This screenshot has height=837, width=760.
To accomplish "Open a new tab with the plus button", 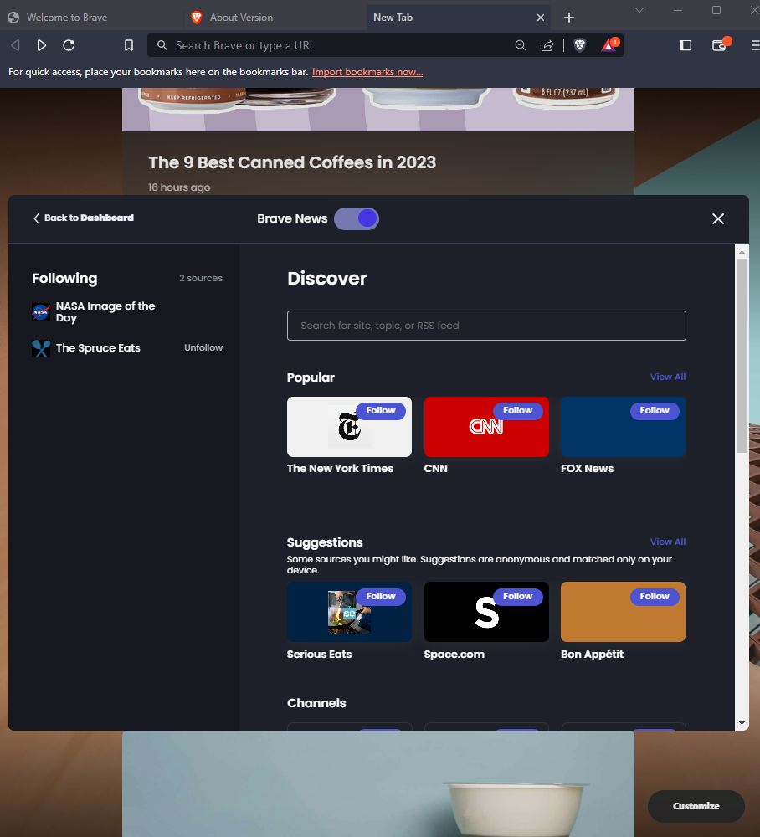I will tap(569, 18).
